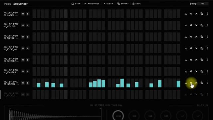
Task: Export the NOISE track pattern
Action: pyautogui.click(x=202, y=37)
